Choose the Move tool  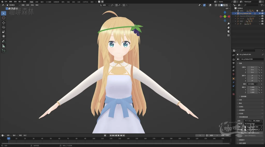pyautogui.click(x=4, y=23)
